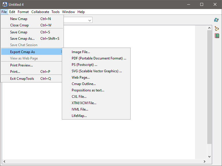Click the horizontal scrollbar left arrow
Image resolution: width=222 pixels, height=166 pixels.
4,161
